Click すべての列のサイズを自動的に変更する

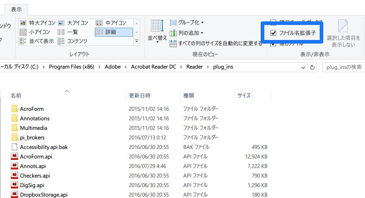point(216,44)
